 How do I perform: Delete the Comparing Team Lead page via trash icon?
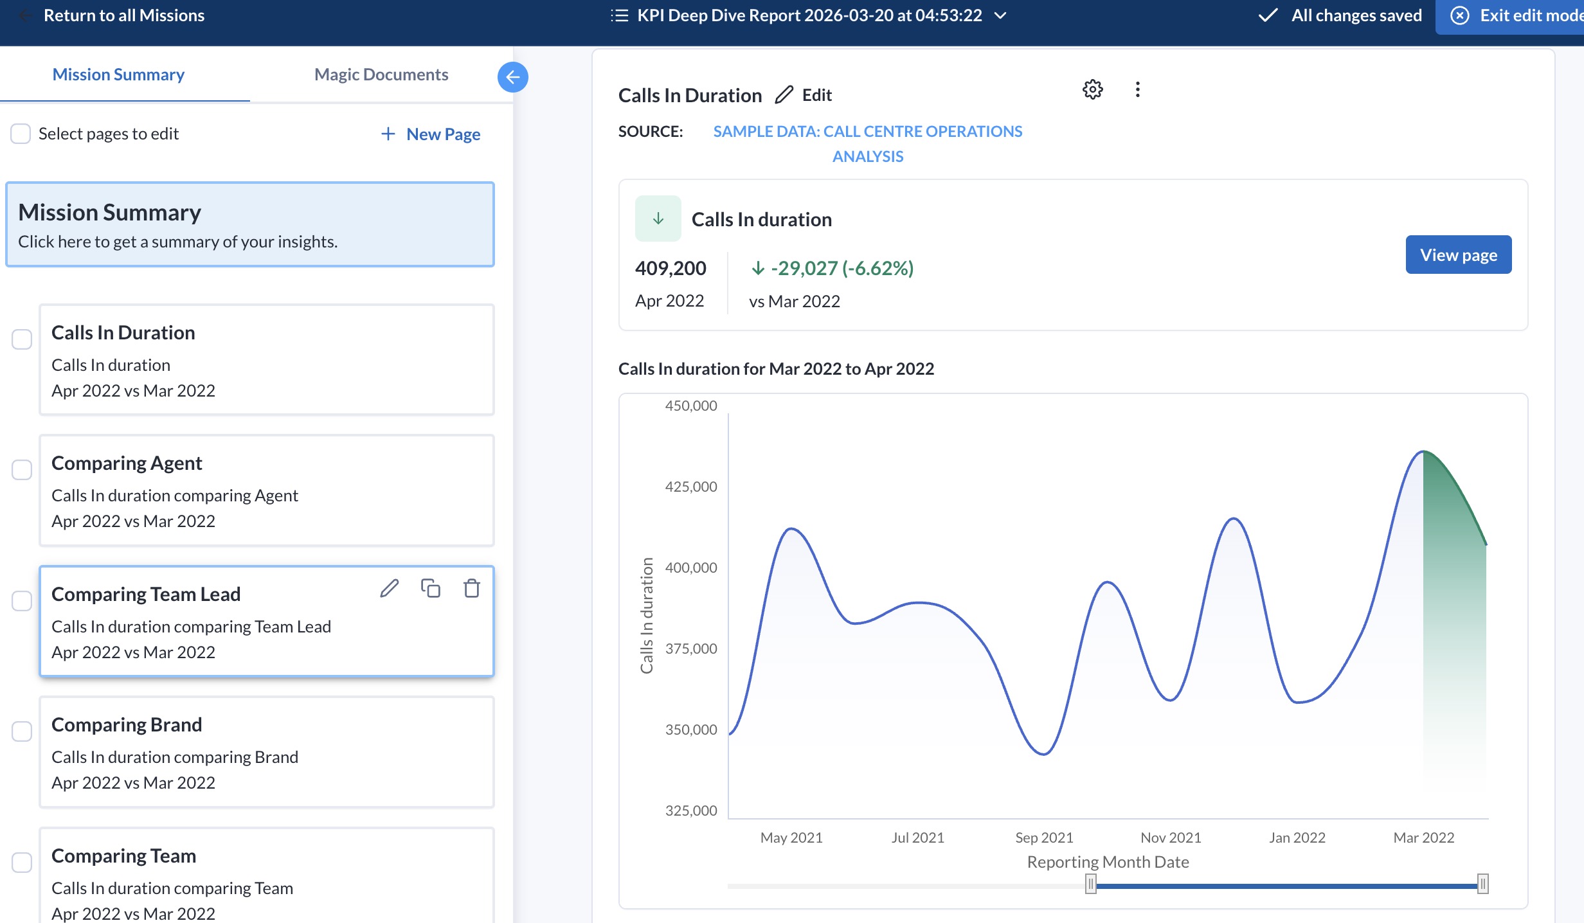[x=471, y=589]
